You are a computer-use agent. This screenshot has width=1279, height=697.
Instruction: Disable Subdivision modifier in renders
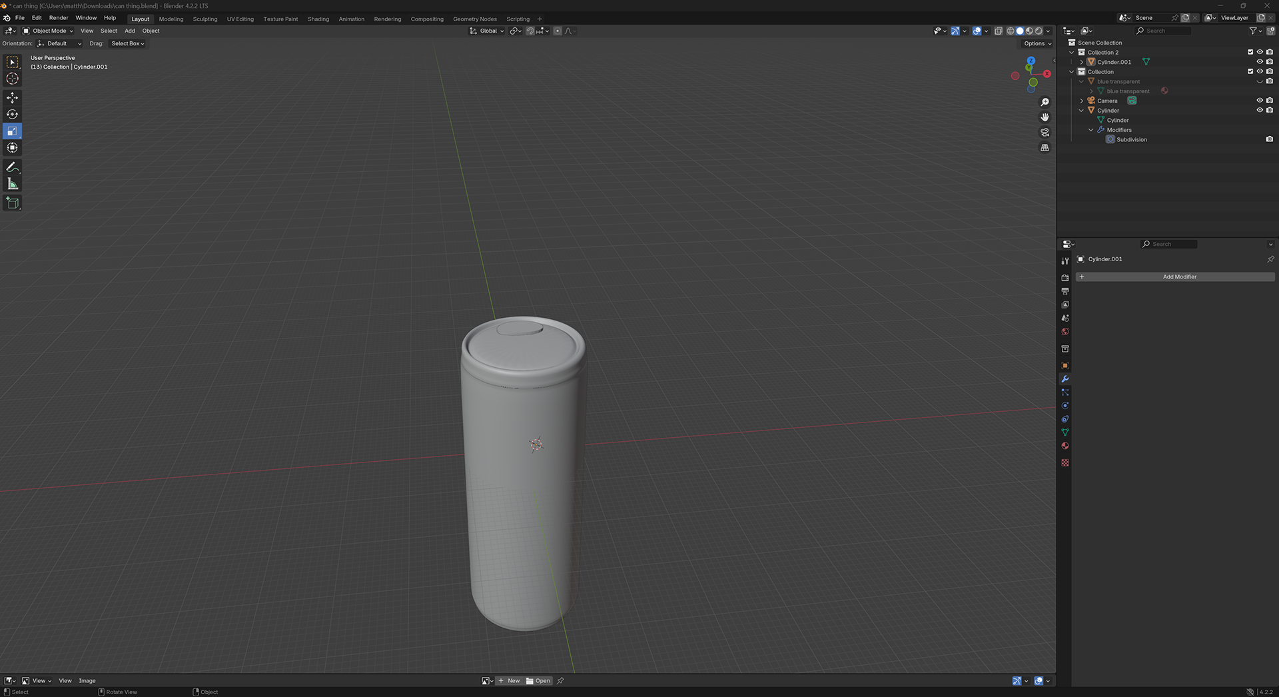[x=1270, y=139]
